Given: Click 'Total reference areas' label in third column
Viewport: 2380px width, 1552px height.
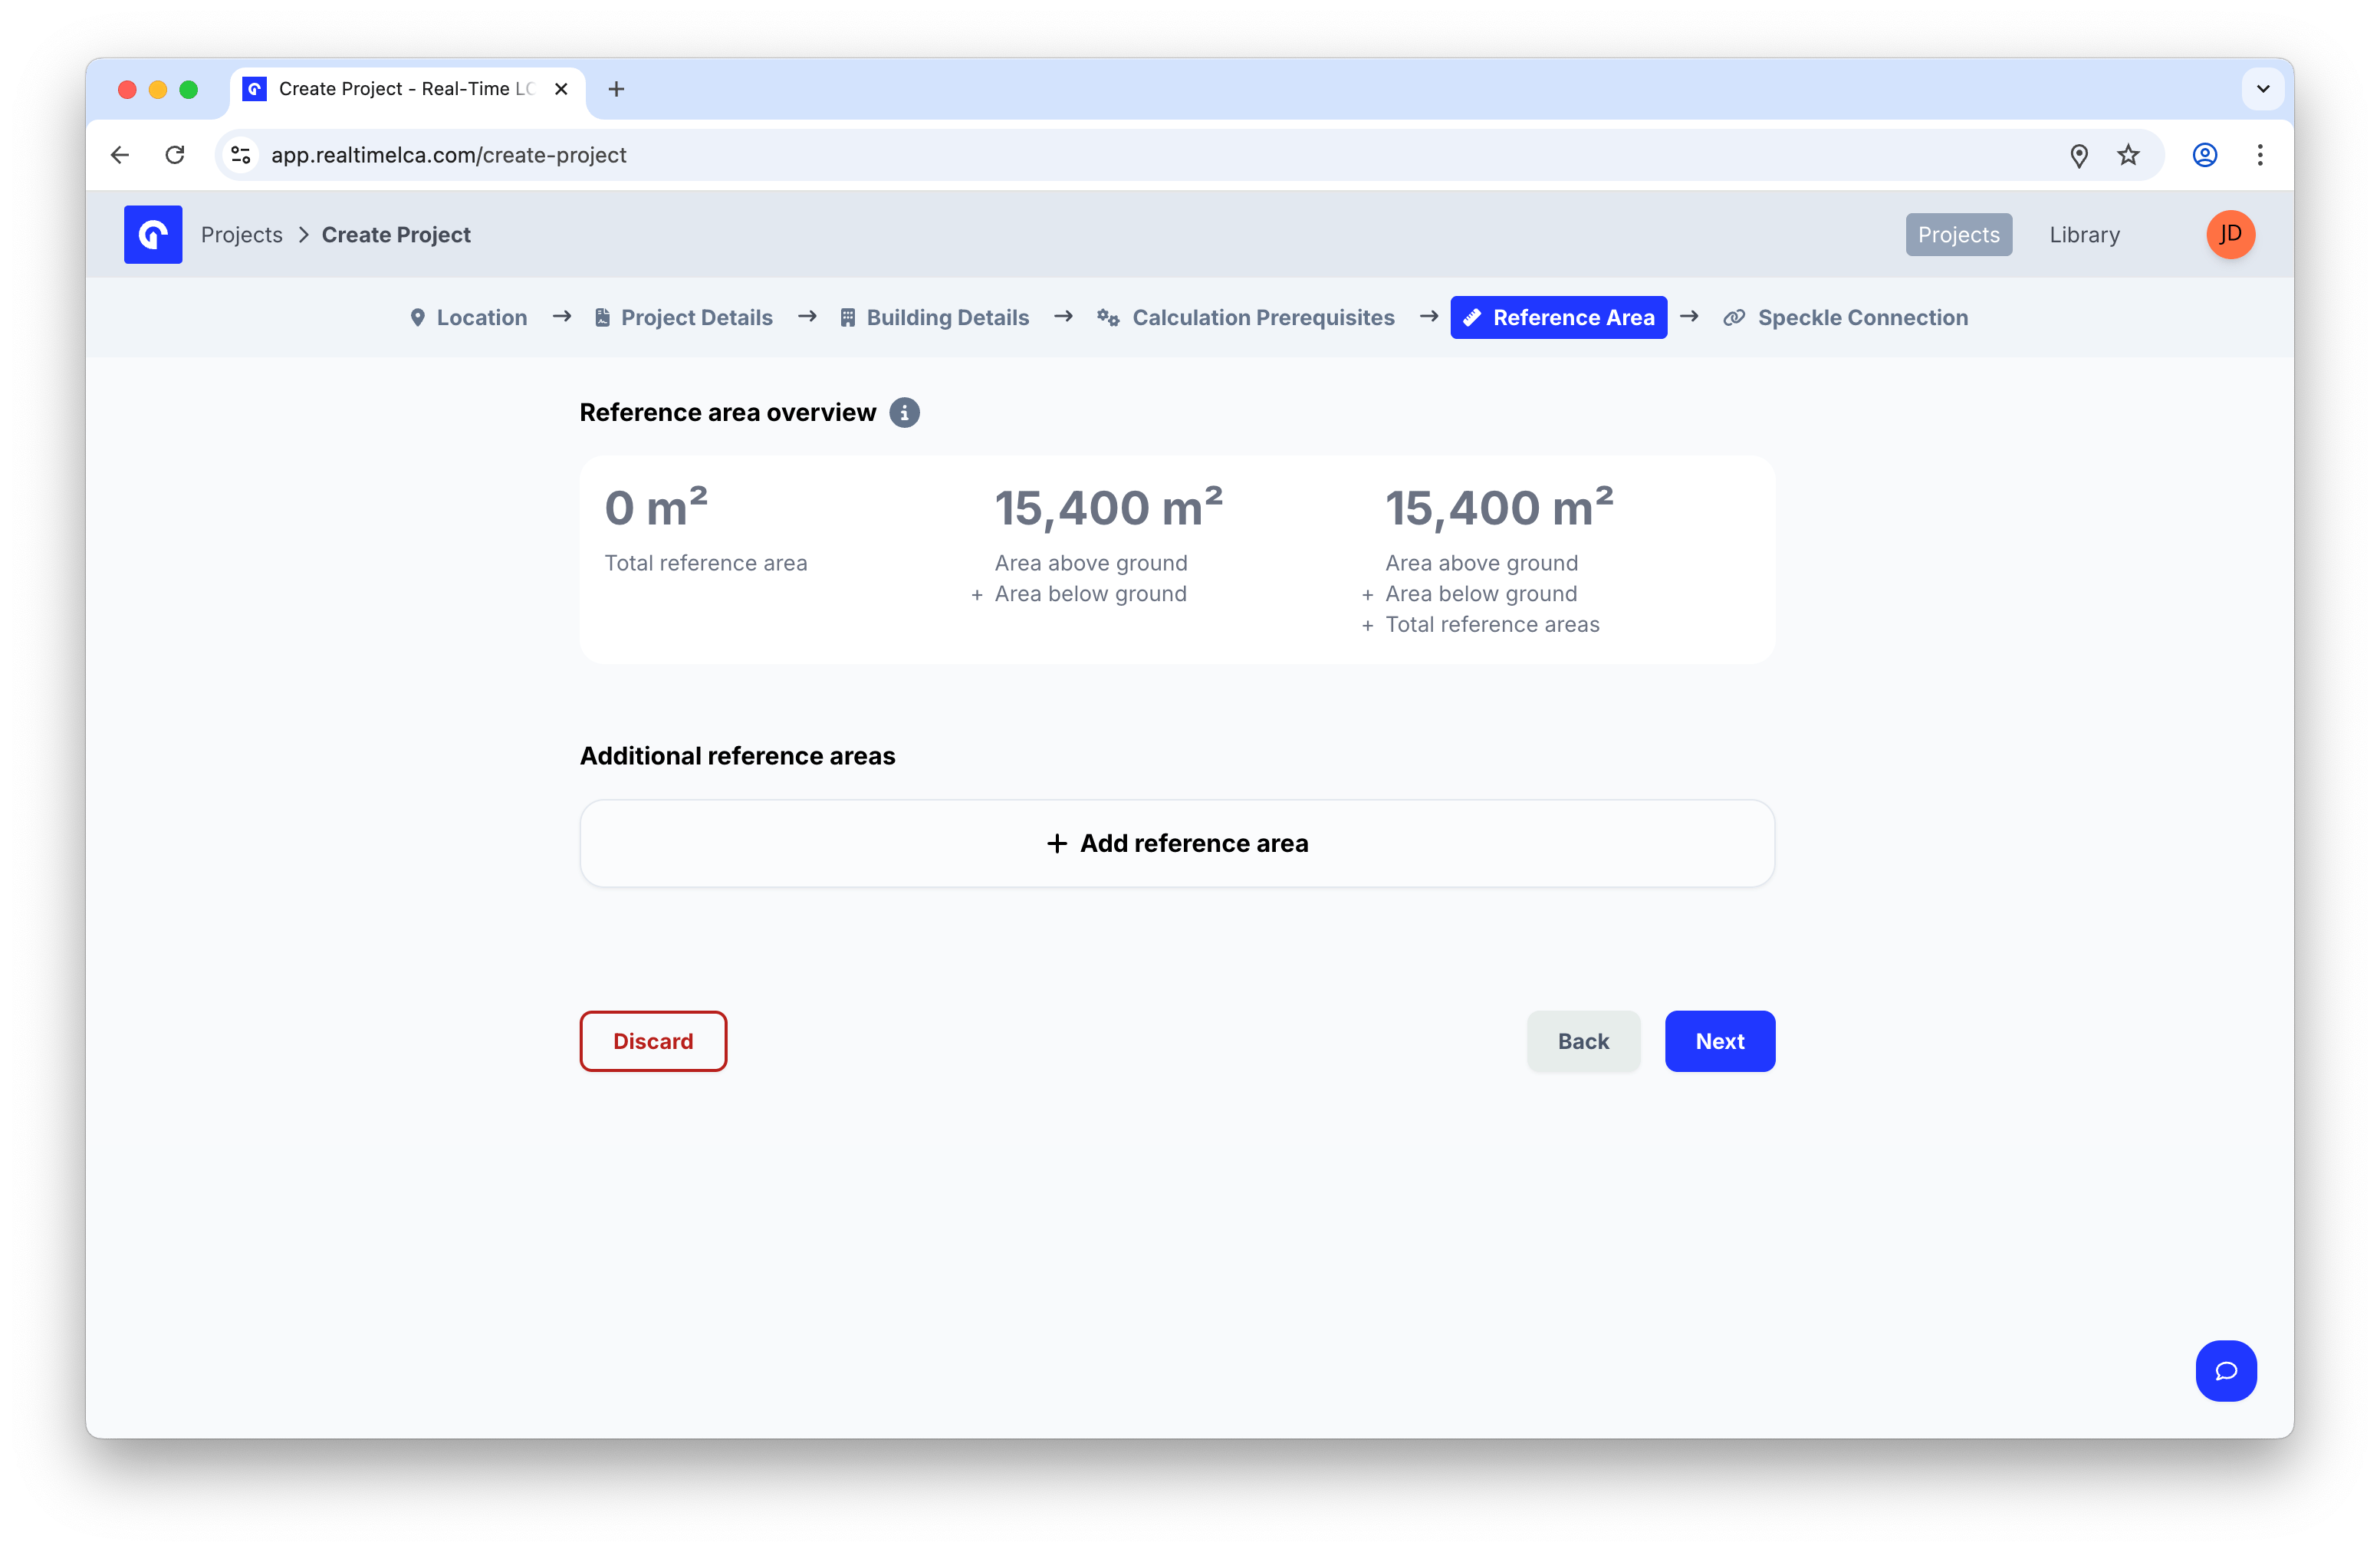Looking at the screenshot, I should click(x=1492, y=625).
